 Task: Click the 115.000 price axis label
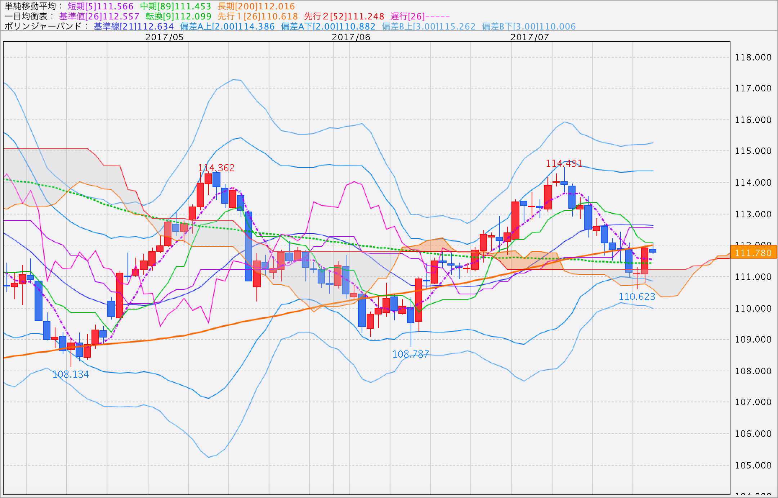[753, 151]
